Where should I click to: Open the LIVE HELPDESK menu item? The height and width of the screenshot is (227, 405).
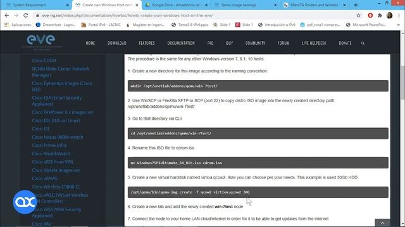(x=315, y=44)
